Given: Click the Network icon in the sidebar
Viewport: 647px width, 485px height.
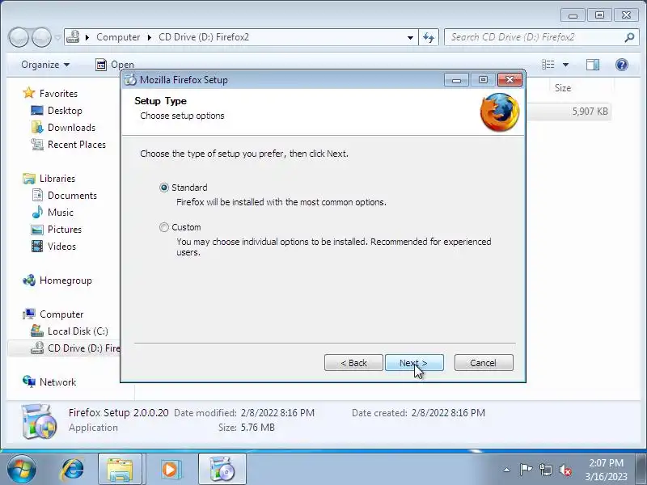Looking at the screenshot, I should pos(29,382).
